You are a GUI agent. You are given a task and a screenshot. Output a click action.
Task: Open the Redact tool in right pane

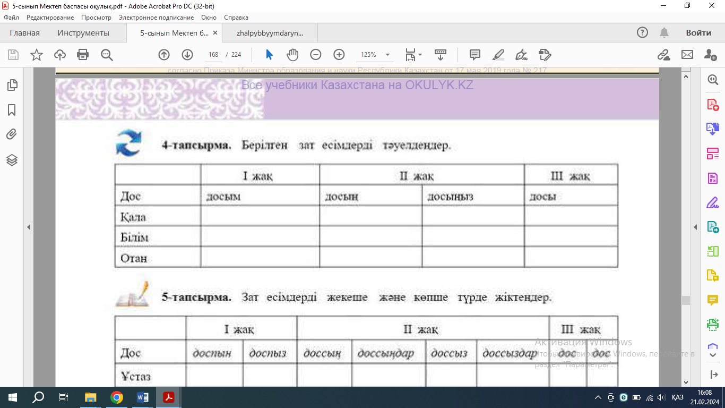click(712, 178)
